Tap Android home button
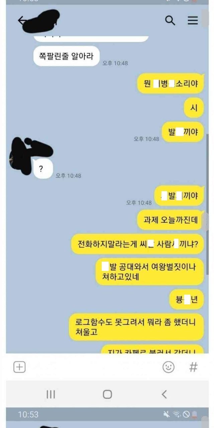 coord(107,395)
